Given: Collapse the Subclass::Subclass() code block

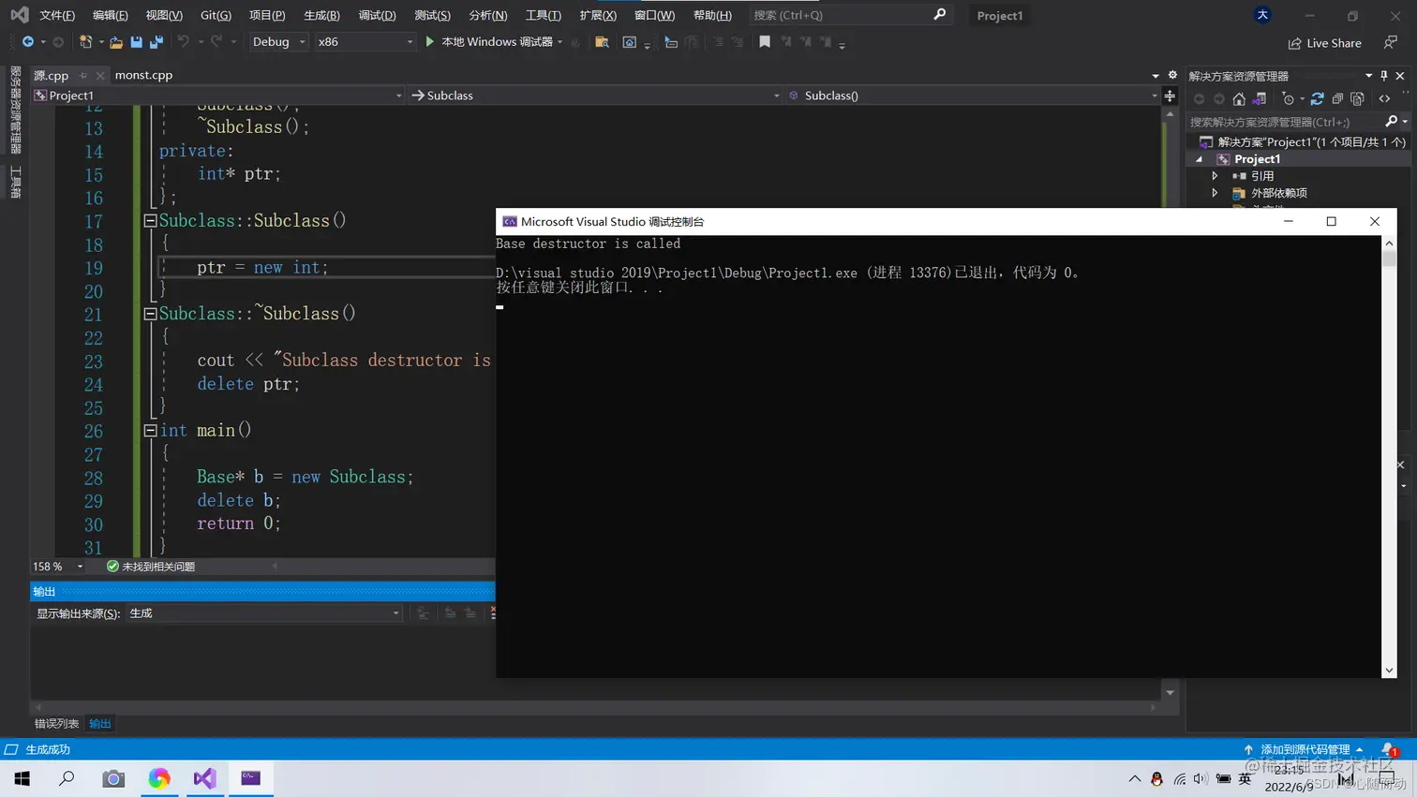Looking at the screenshot, I should point(150,221).
